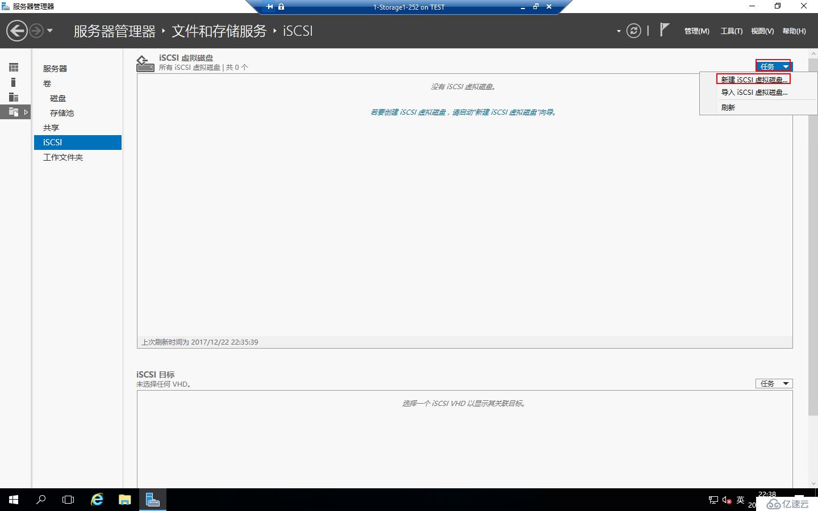Select the Local Server icon in left rail

14,82
